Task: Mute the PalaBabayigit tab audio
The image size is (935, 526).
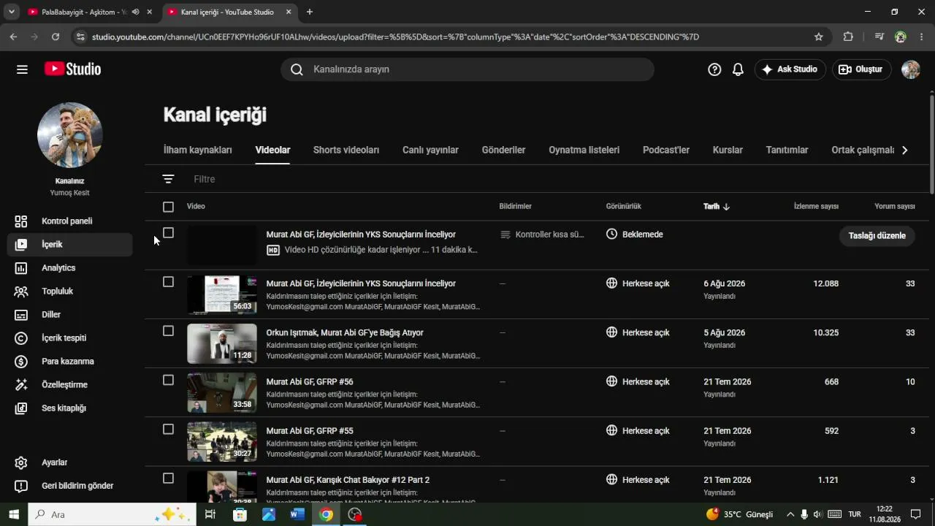Action: 135,12
